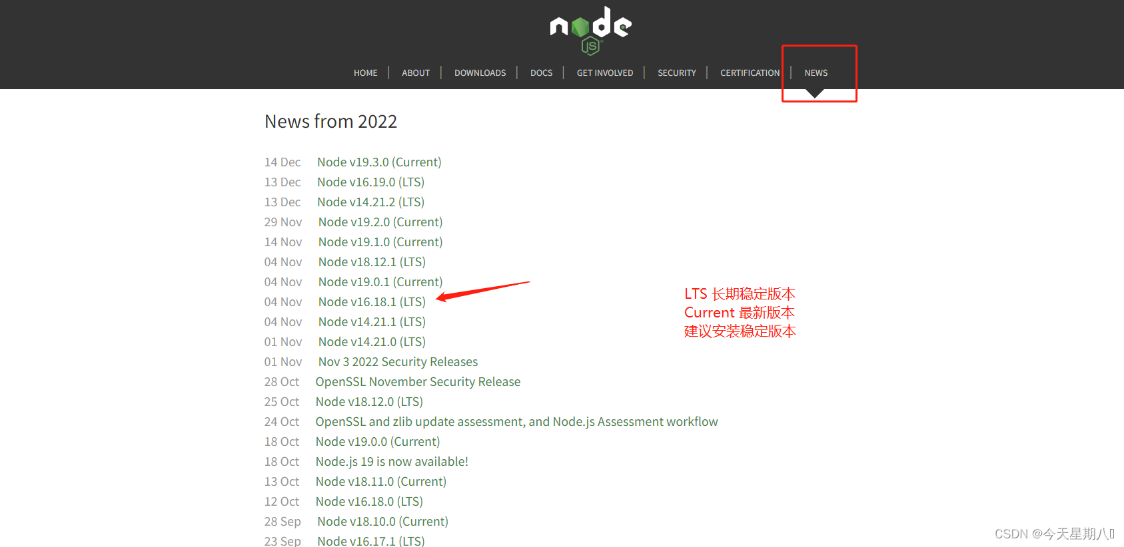Open Node v16.18.1 (LTS) release
Viewport: 1124px width, 547px height.
coord(372,302)
